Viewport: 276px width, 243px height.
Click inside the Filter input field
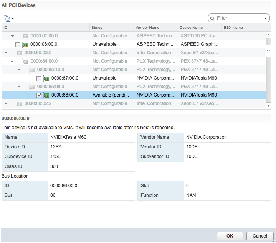[240, 18]
